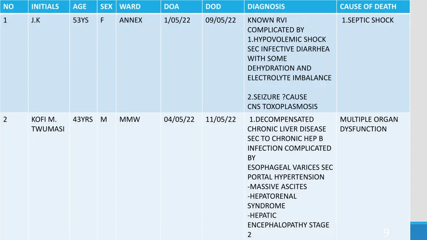Select the AGE column header
This screenshot has height=240, width=427.
[83, 7]
